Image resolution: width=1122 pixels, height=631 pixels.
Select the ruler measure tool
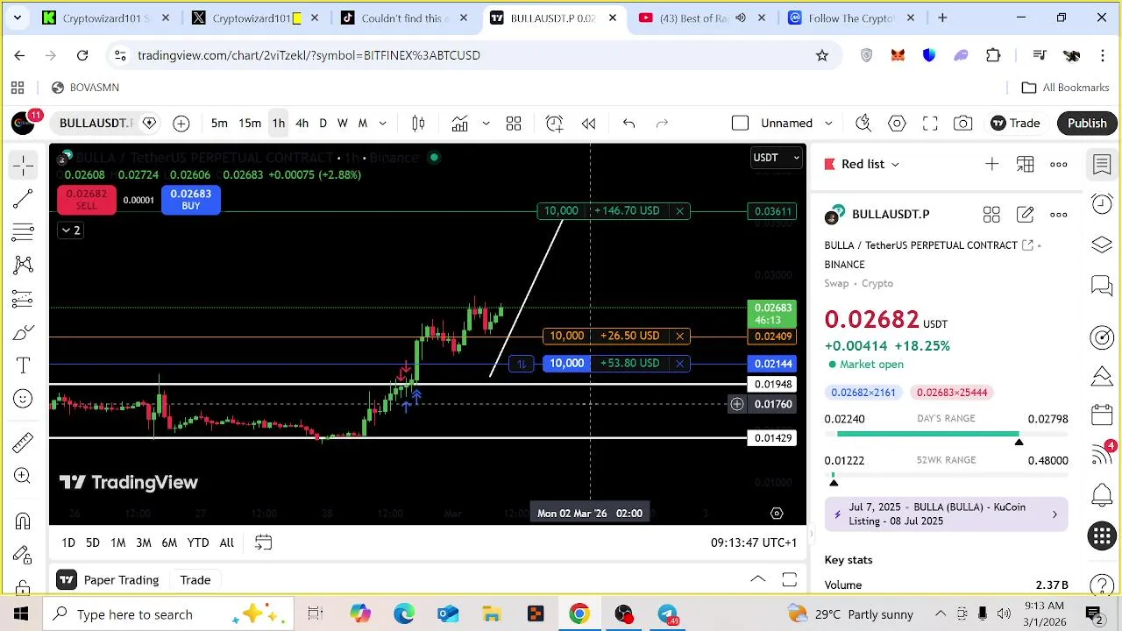pyautogui.click(x=24, y=443)
